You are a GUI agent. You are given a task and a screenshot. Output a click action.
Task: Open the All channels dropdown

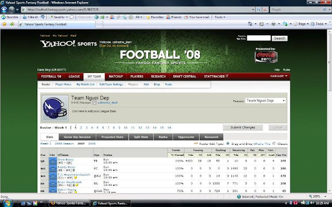[139, 17]
